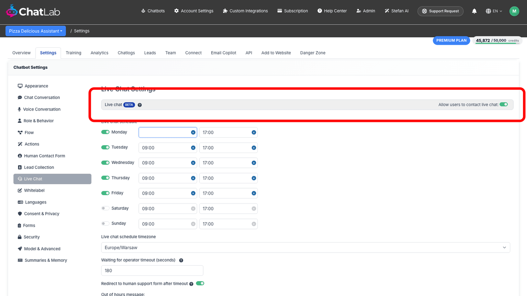
Task: Open Europe/Warsaw timezone dropdown
Action: 306,247
